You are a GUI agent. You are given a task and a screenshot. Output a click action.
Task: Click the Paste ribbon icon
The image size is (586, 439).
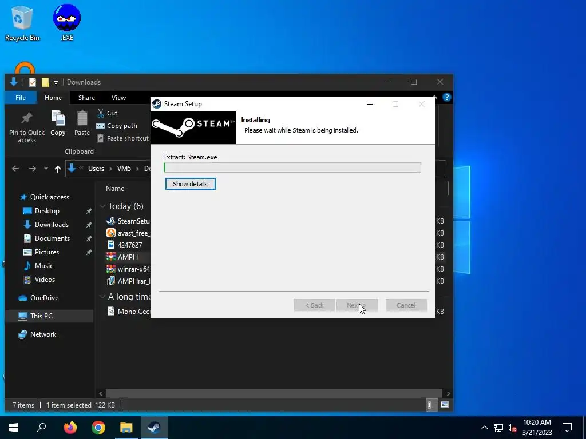click(82, 123)
